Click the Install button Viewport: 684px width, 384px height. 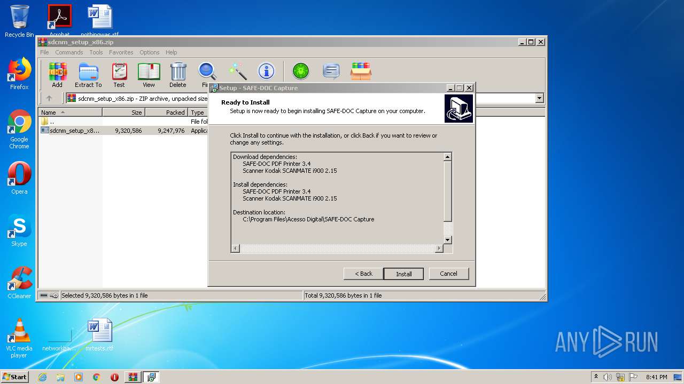coord(403,274)
